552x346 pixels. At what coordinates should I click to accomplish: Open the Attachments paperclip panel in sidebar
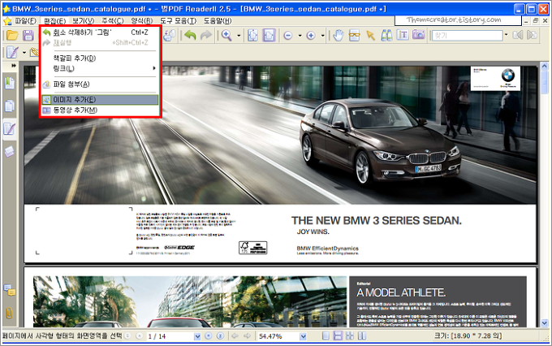[10, 313]
